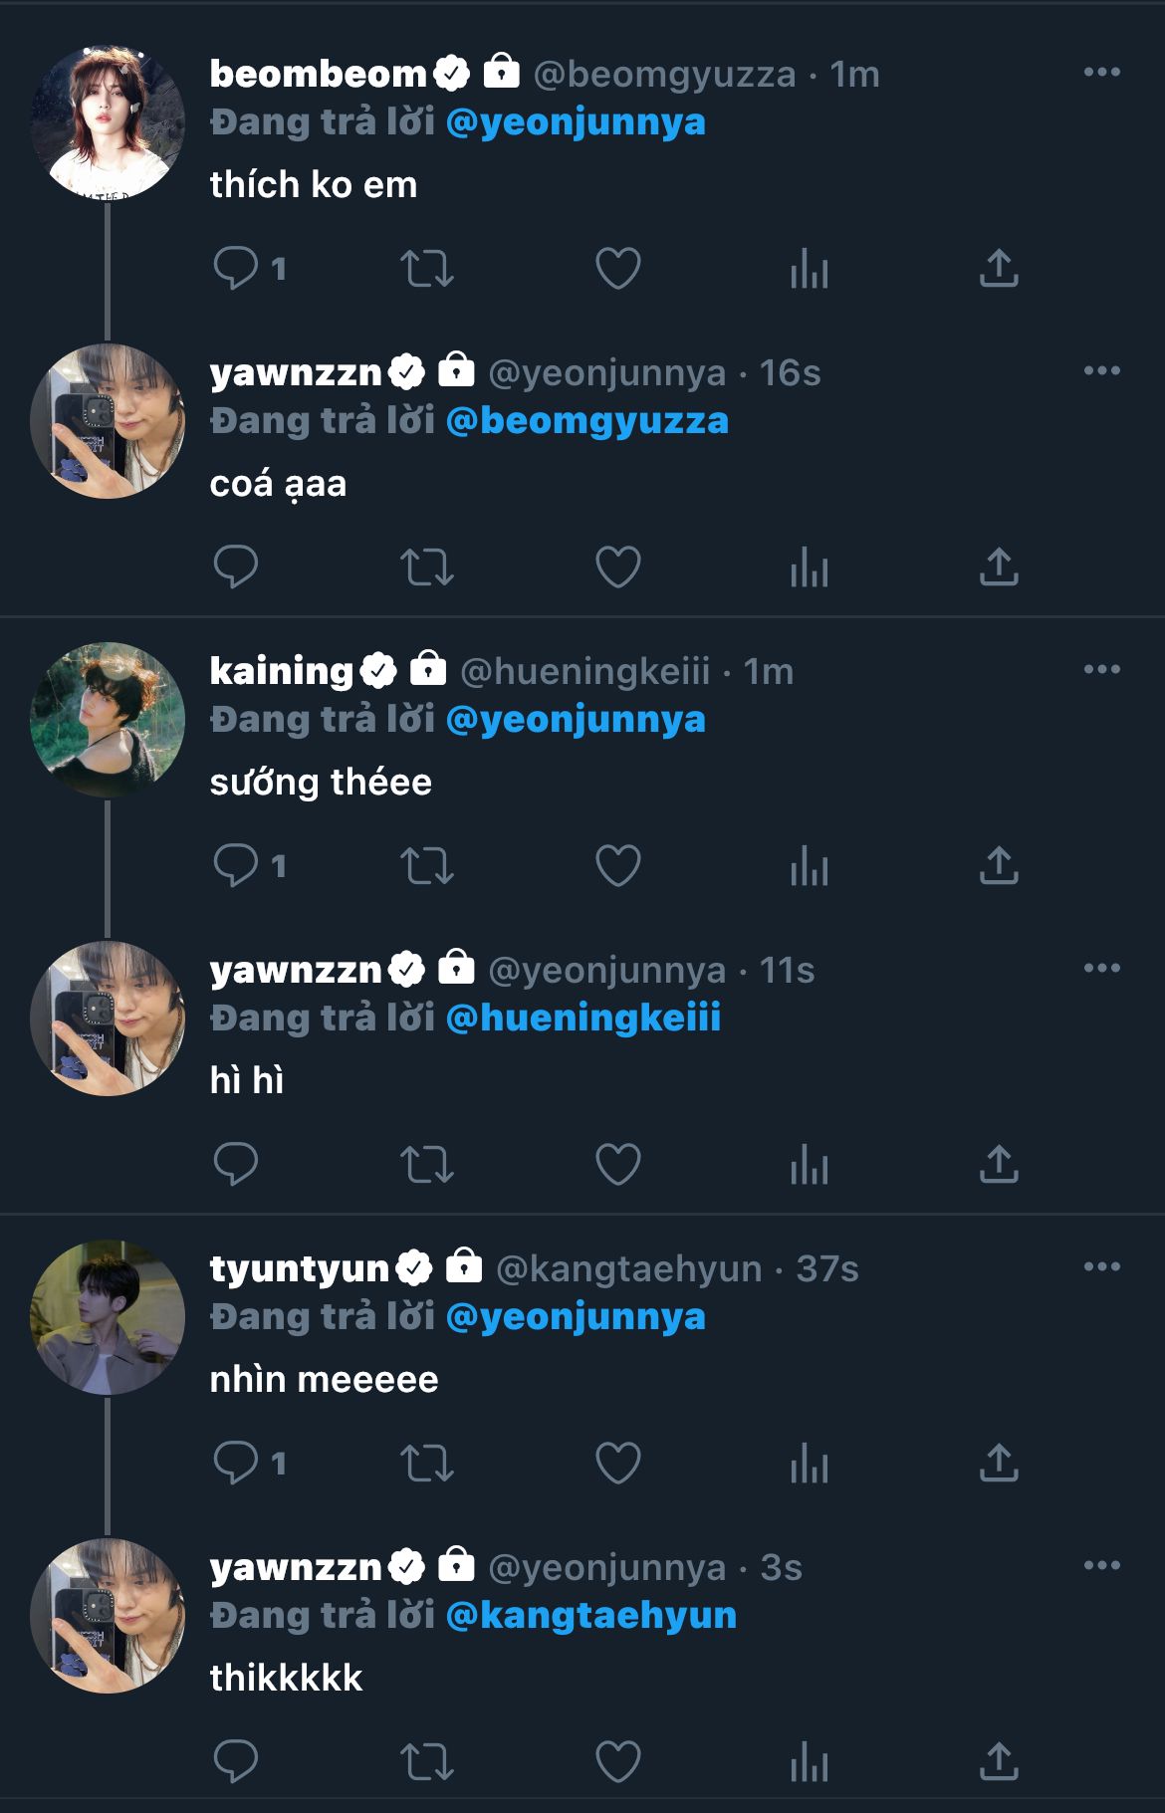Open beombeom's profile picture

(x=108, y=122)
